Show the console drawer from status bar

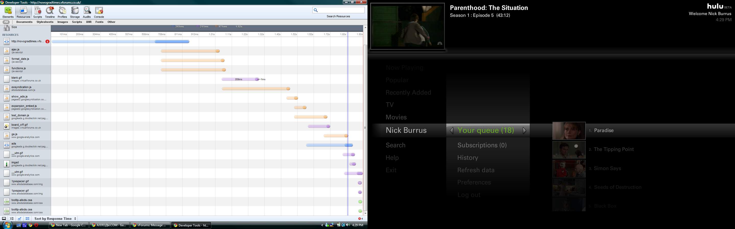tap(12, 219)
